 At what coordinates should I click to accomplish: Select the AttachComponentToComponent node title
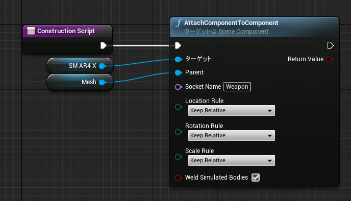click(231, 23)
